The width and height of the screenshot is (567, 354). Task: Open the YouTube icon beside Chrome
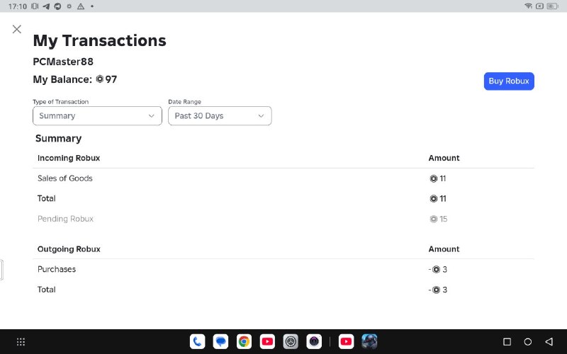(x=268, y=341)
